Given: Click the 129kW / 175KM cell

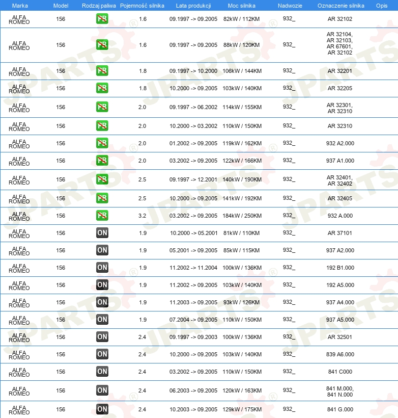Looking at the screenshot, I should [242, 409].
